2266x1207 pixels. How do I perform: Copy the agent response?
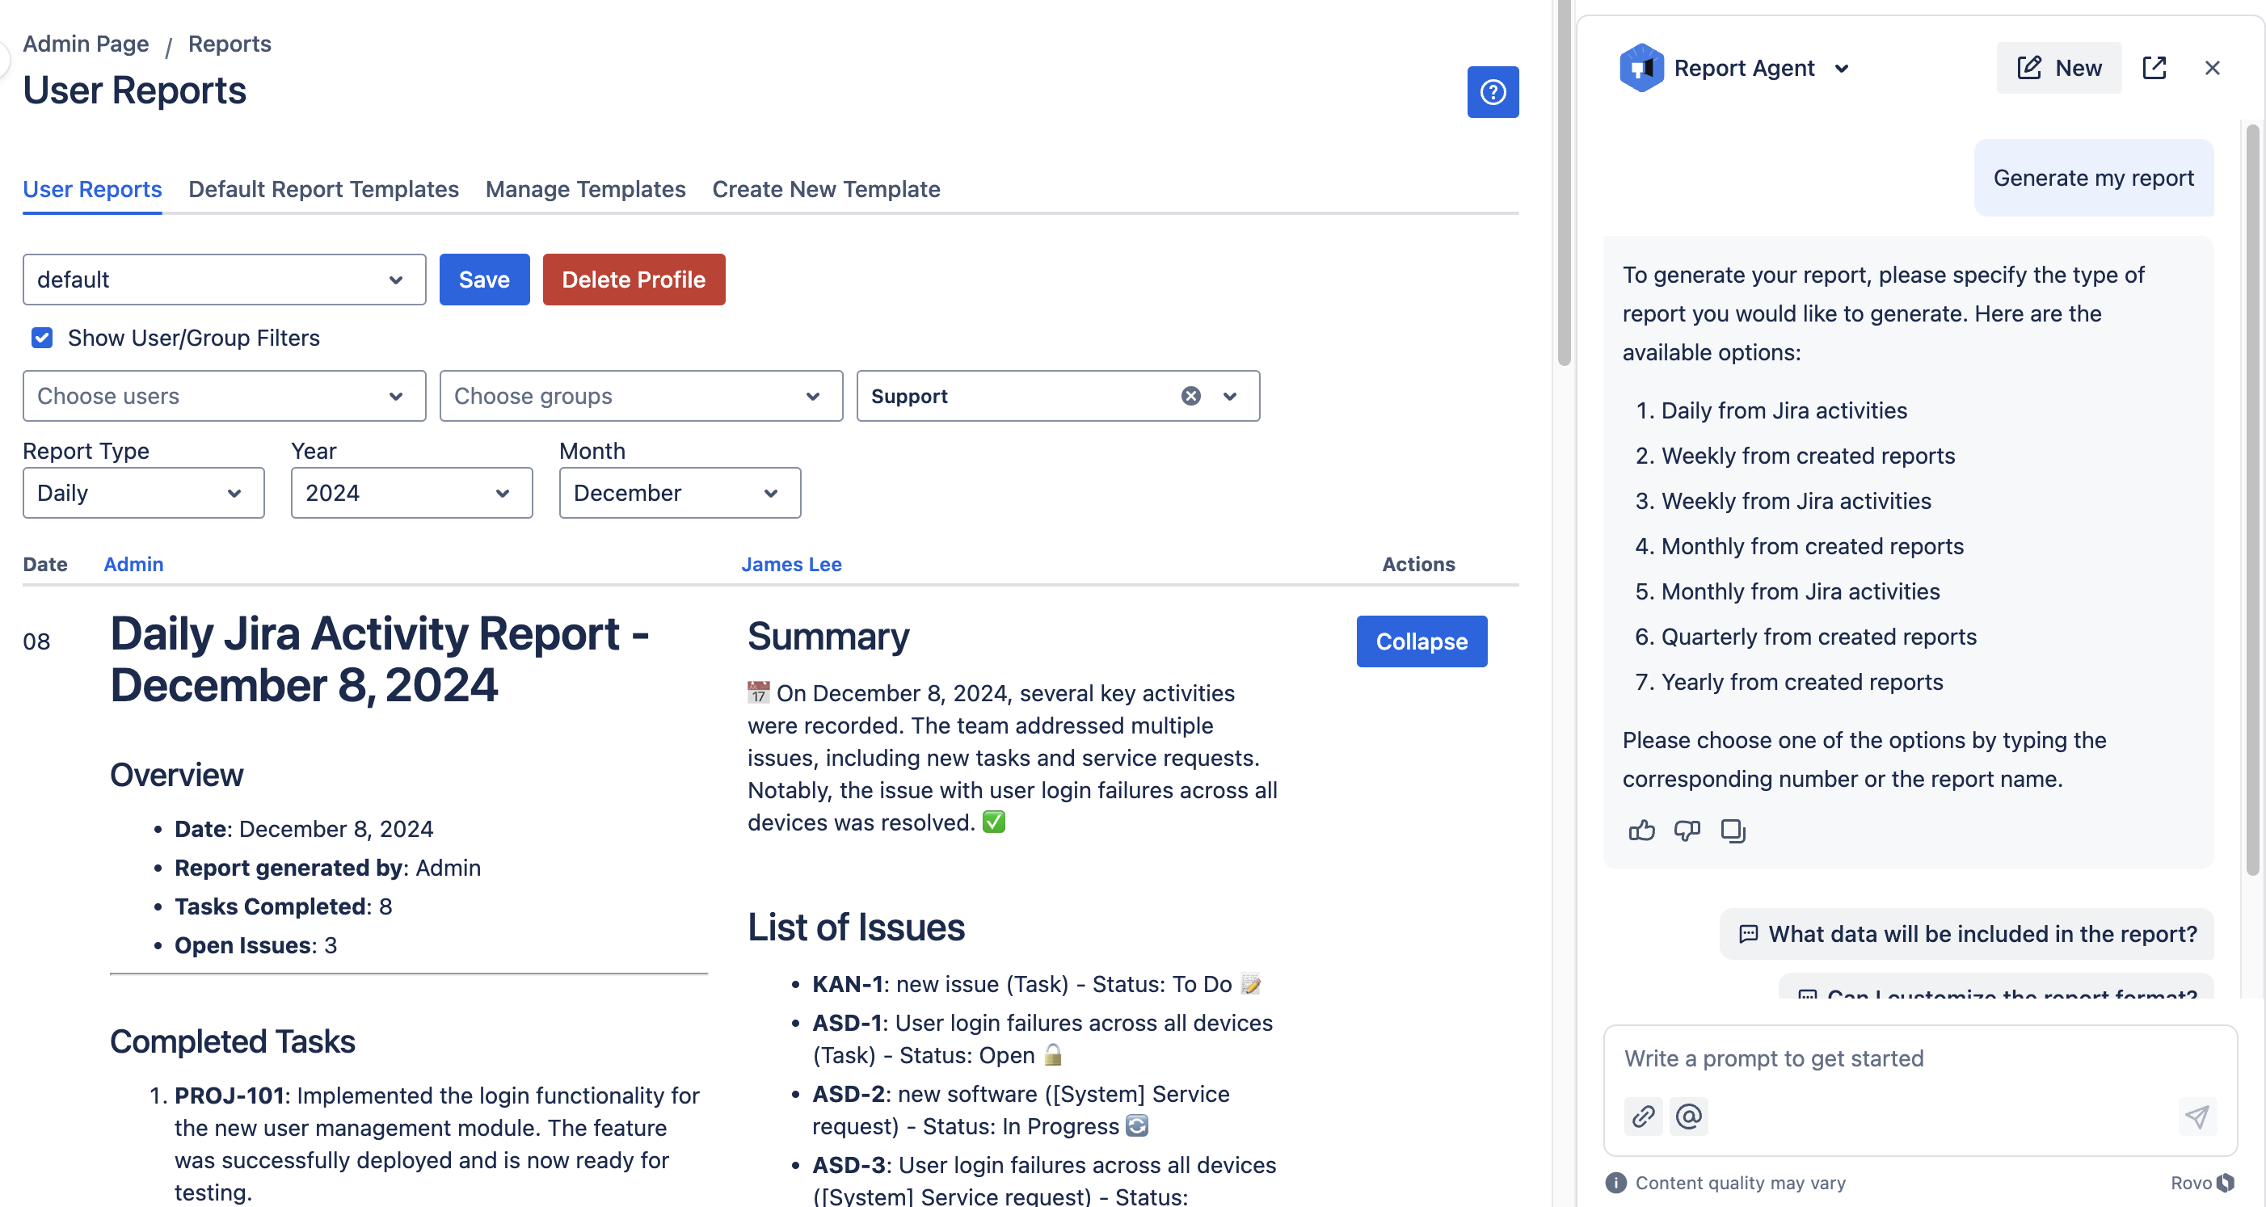tap(1732, 830)
